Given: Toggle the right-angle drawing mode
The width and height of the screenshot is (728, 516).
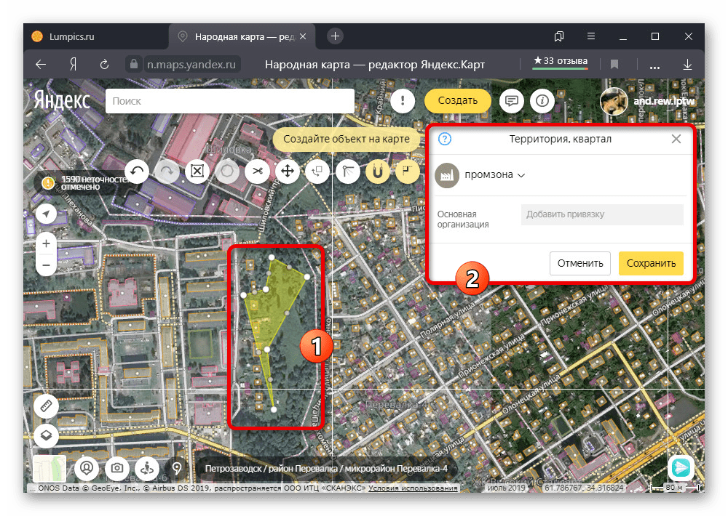Looking at the screenshot, I should pyautogui.click(x=406, y=172).
